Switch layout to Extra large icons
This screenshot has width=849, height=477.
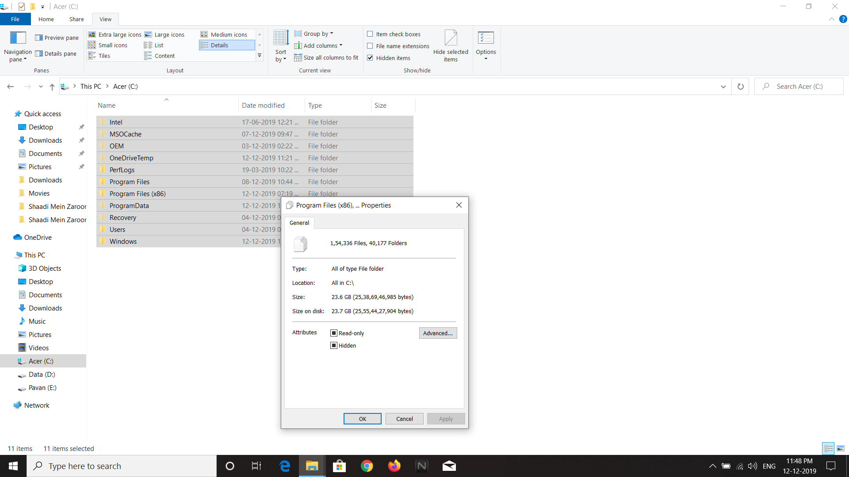[115, 34]
